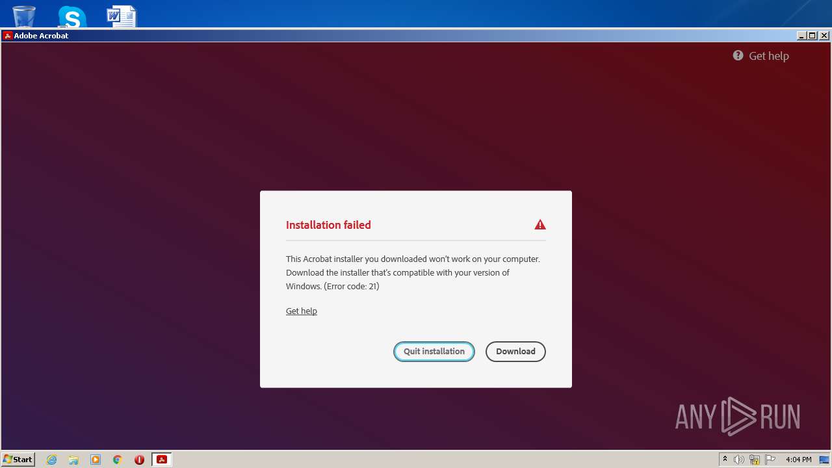Launch Internet Explorer from the taskbar
The width and height of the screenshot is (832, 468).
coord(52,460)
